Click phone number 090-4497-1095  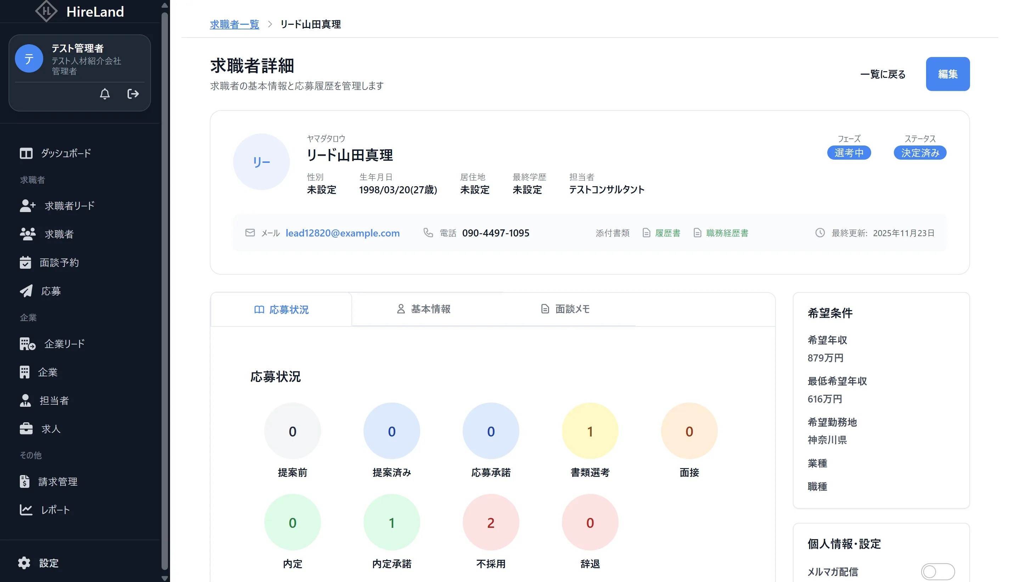496,233
